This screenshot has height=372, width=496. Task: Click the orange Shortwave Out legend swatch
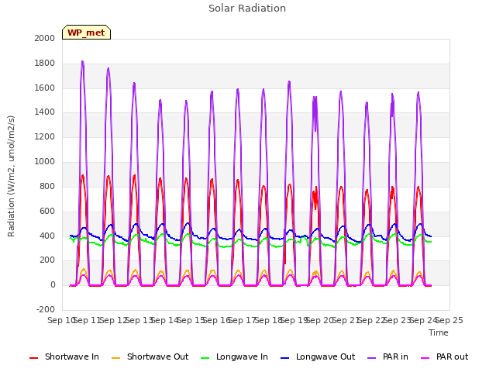[x=115, y=358]
